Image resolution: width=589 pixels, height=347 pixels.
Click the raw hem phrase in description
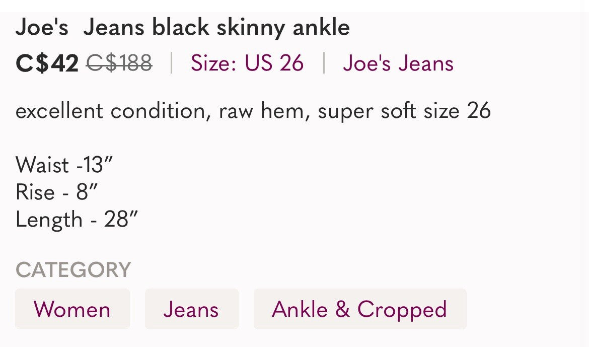coord(262,110)
